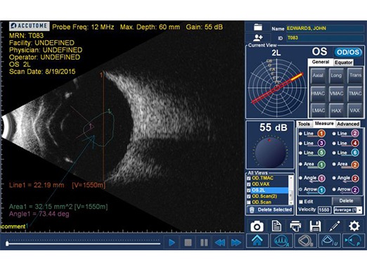The image size is (367, 270).
Task: Choose the Long scan position
Action: click(x=336, y=75)
